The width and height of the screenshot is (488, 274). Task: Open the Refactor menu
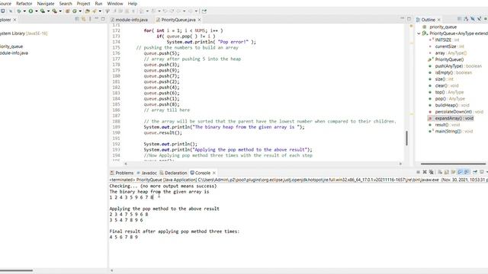tap(24, 4)
